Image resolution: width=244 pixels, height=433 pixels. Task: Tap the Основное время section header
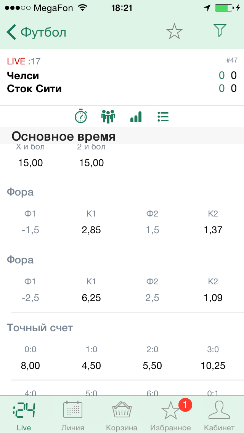click(63, 136)
